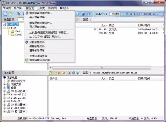
Task: Click the green refresh icon in local toolbar
Action: tap(78, 73)
